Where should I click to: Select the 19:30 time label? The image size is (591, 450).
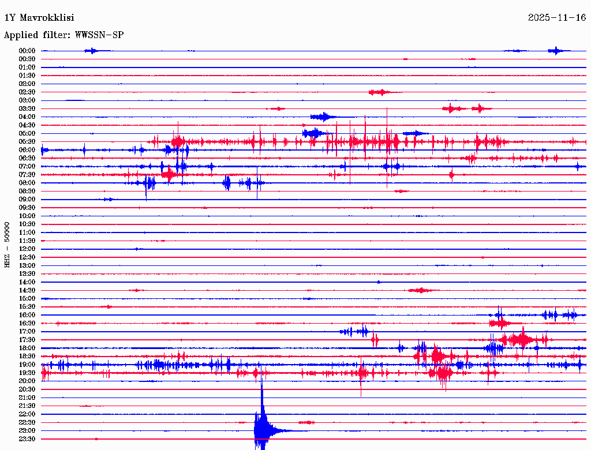coord(27,373)
